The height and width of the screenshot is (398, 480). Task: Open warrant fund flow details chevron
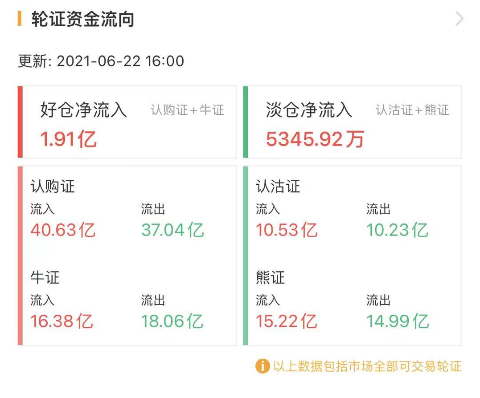click(459, 19)
